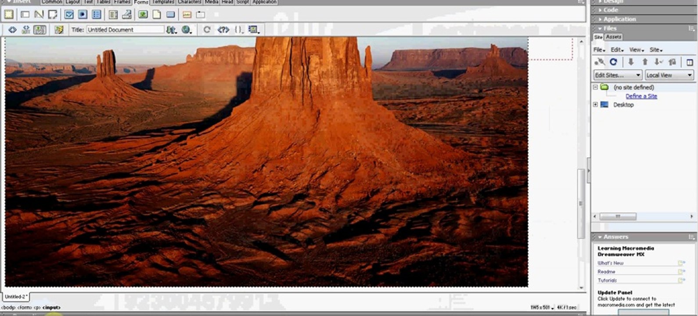Image resolution: width=698 pixels, height=316 pixels.
Task: Switch to Show Code View
Action: pyautogui.click(x=12, y=30)
